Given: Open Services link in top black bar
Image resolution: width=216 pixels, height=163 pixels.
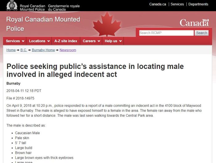Looking at the screenshot, I should coord(177,4).
